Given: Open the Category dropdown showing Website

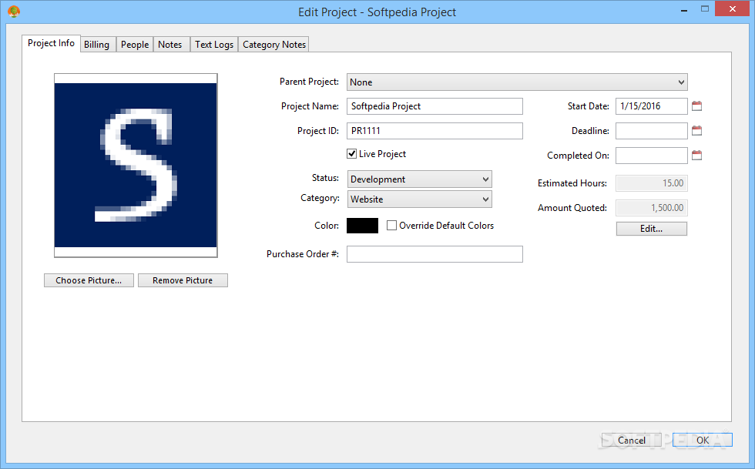Looking at the screenshot, I should (419, 199).
